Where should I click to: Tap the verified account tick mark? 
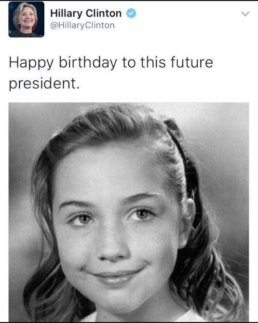[131, 13]
